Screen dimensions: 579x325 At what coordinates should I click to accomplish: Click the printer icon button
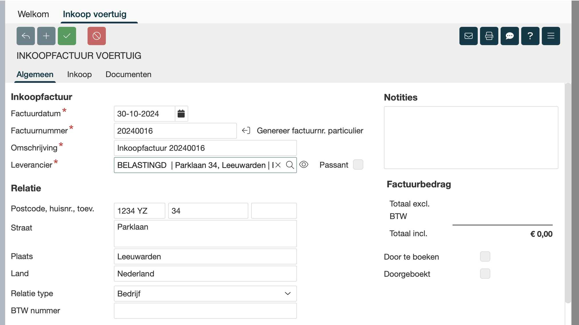(489, 36)
